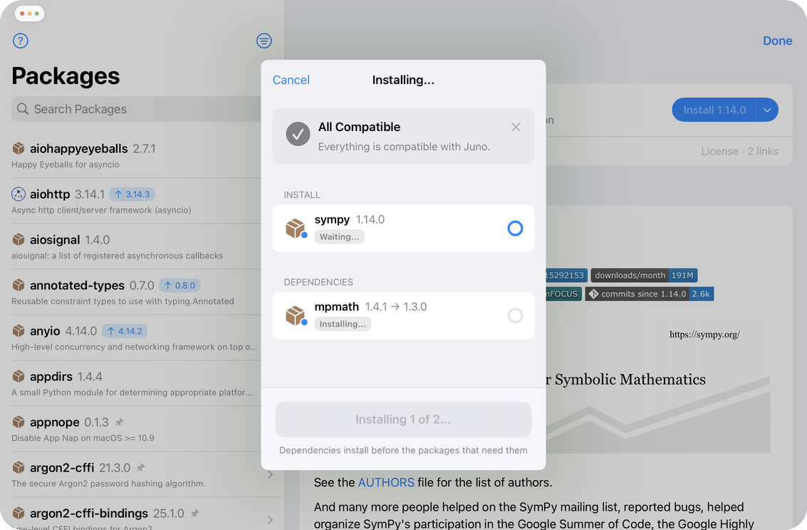Image resolution: width=807 pixels, height=530 pixels.
Task: Click the mpmath Installing... status label
Action: click(x=343, y=324)
